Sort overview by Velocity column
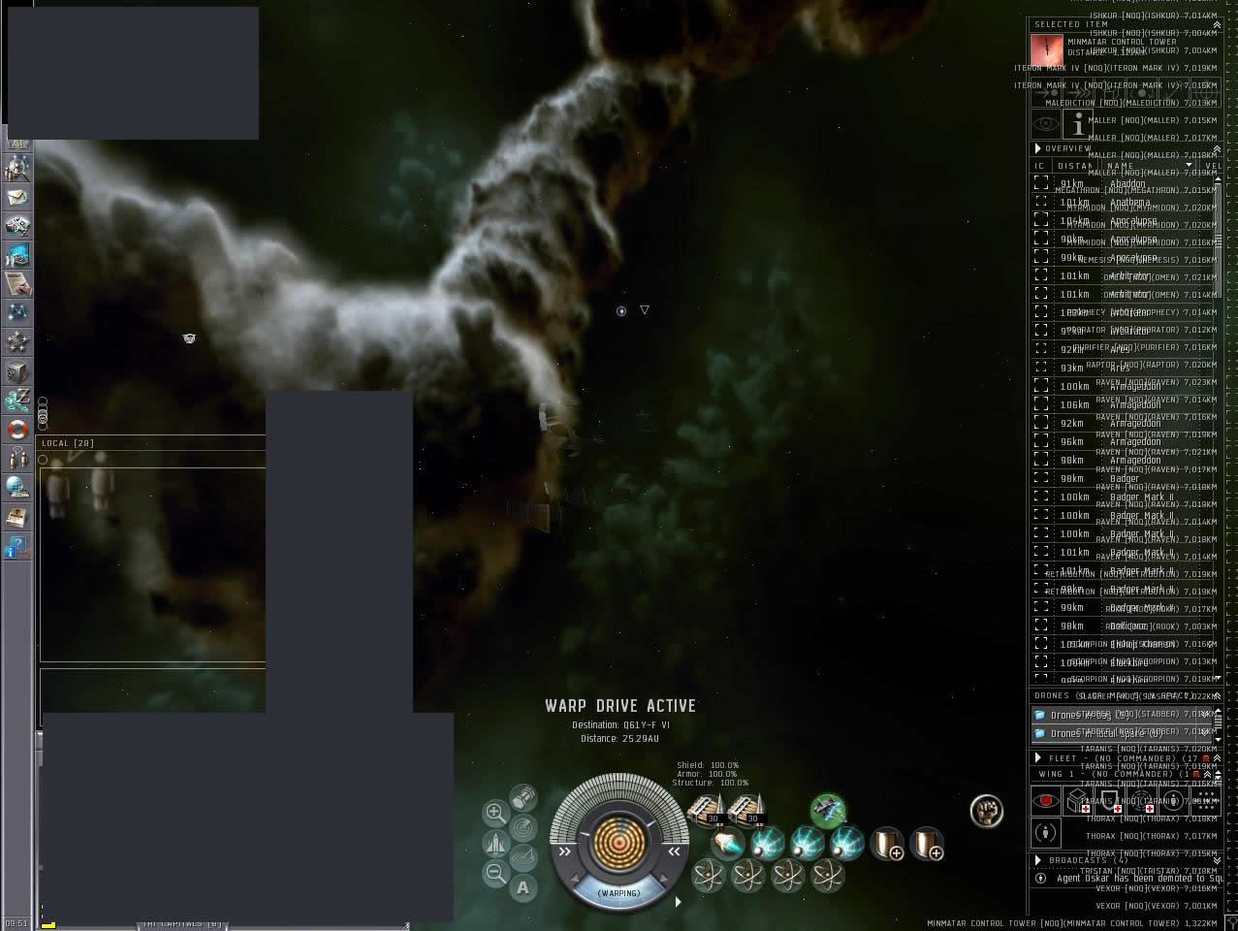1238x931 pixels. pos(1212,166)
